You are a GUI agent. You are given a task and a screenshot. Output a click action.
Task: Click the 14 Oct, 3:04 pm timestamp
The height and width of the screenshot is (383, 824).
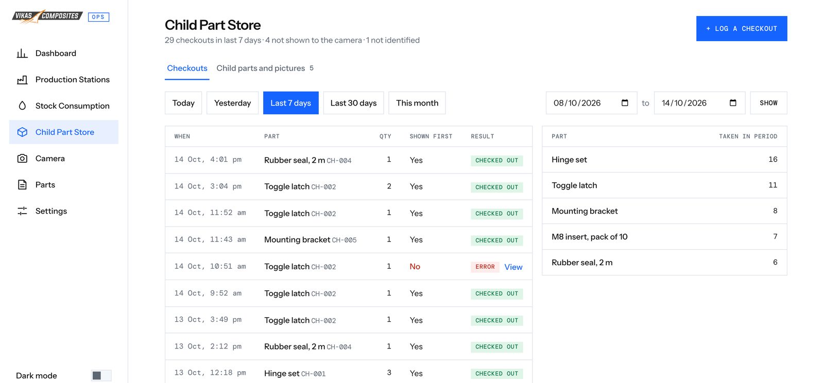(x=208, y=186)
